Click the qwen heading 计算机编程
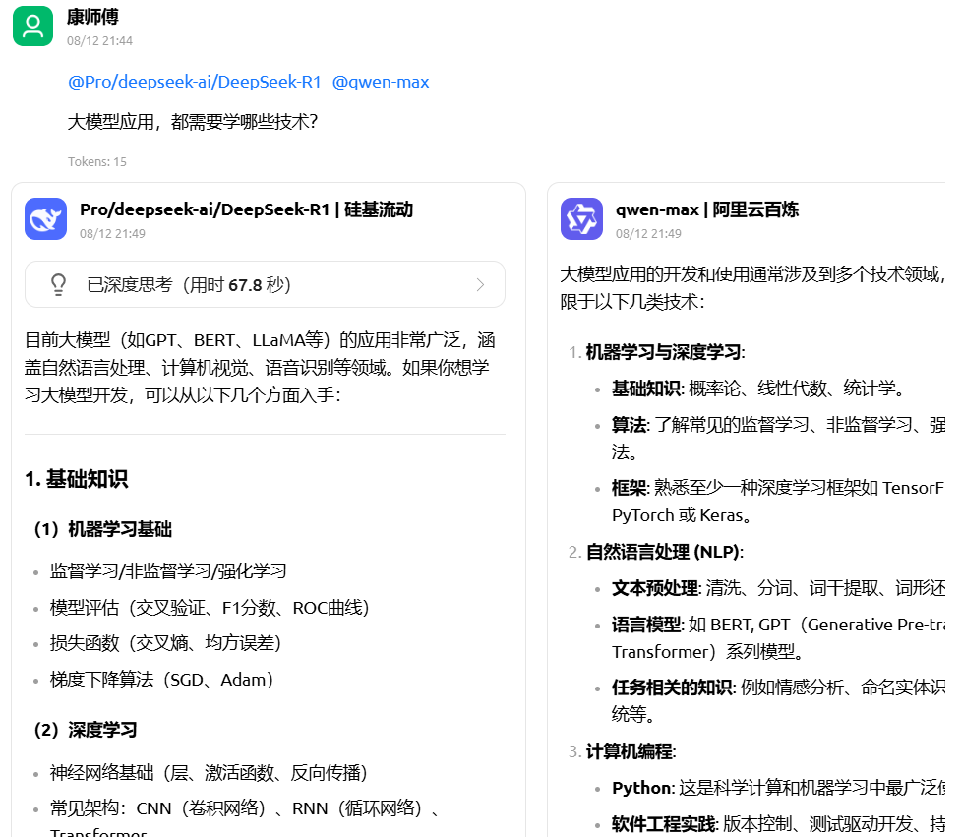The image size is (961, 837). 631,751
